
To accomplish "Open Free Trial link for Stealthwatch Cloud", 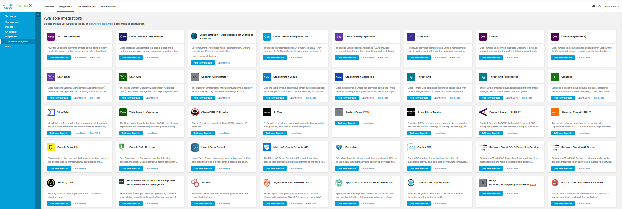I will 311,98.
